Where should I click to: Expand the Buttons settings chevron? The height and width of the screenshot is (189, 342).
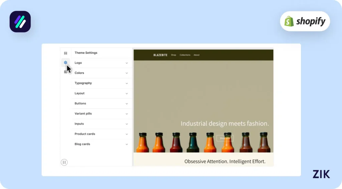pos(127,104)
